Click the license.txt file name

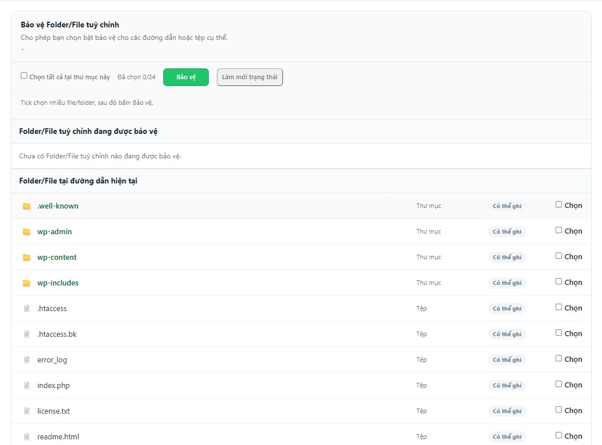[x=54, y=411]
